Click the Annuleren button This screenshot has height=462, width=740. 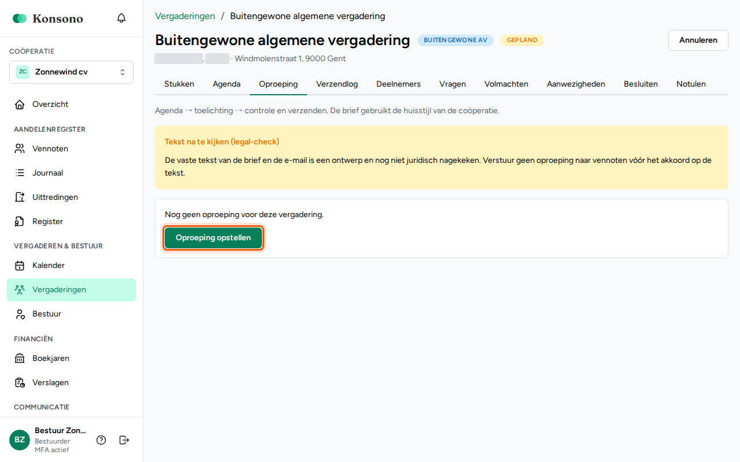click(x=698, y=40)
